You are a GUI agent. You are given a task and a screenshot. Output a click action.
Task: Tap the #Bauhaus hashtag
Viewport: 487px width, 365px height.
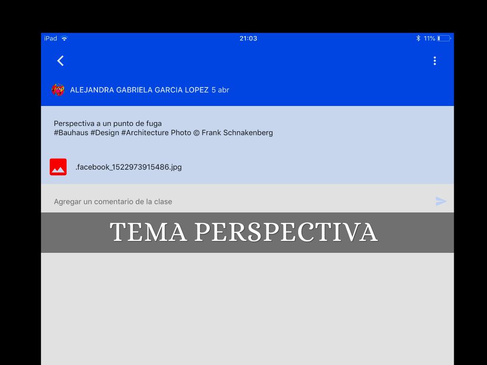tap(71, 133)
